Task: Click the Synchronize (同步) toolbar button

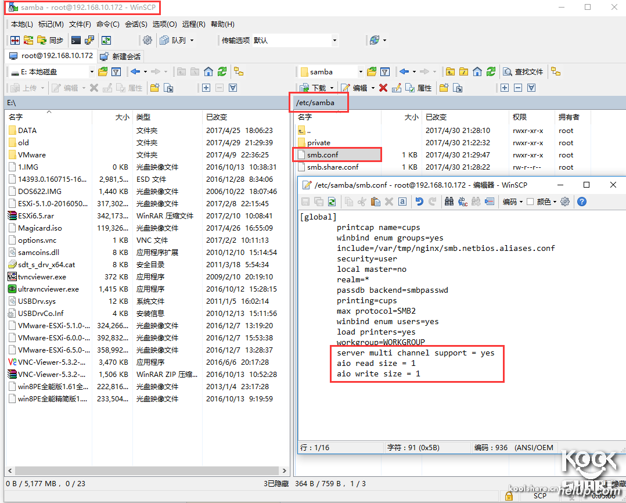Action: [x=51, y=40]
